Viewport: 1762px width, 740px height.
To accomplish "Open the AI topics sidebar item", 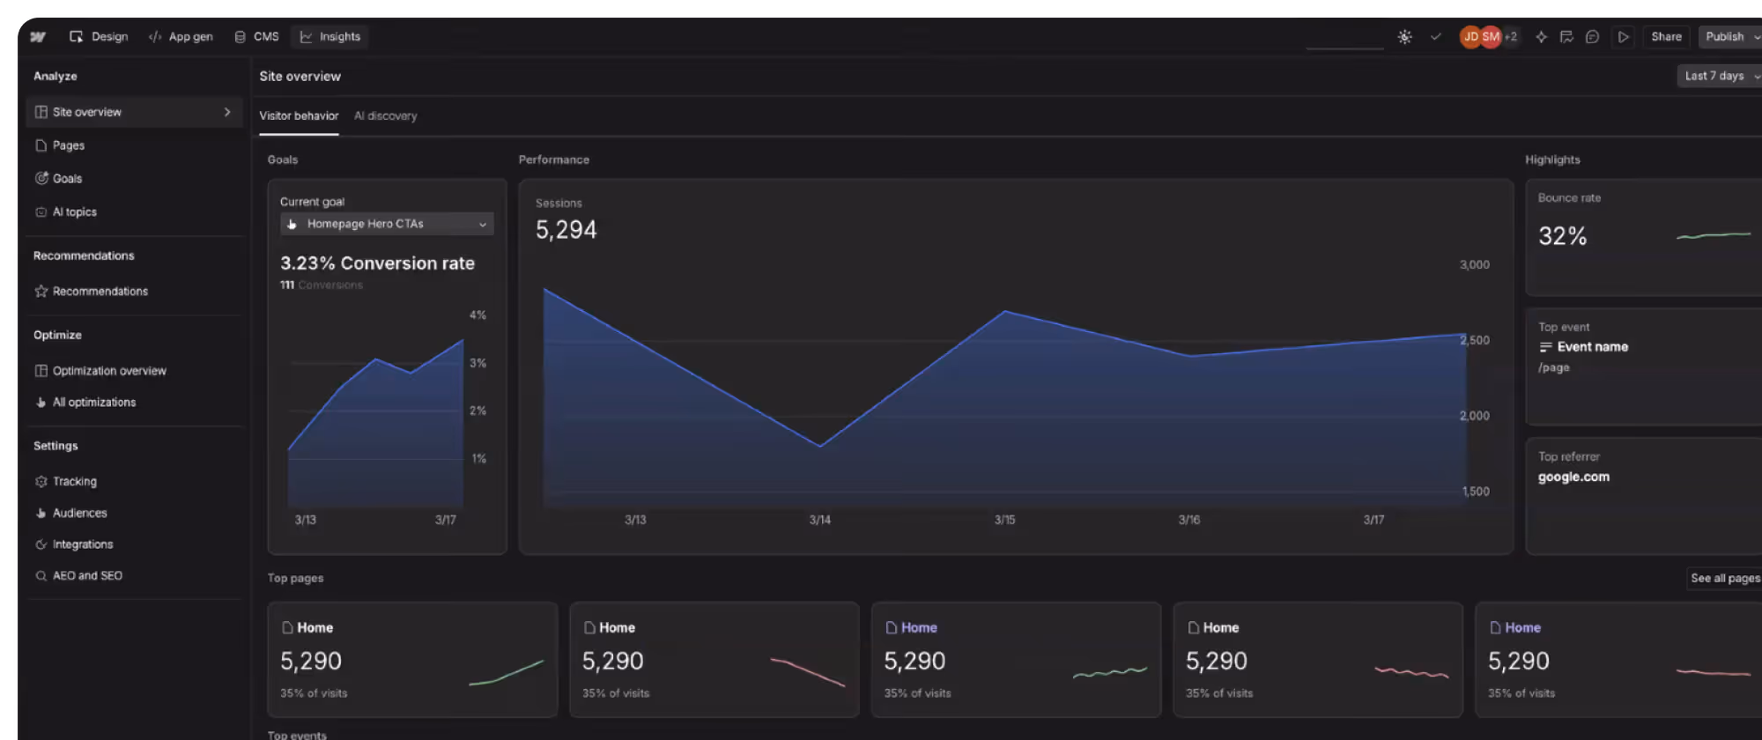I will click(x=134, y=211).
